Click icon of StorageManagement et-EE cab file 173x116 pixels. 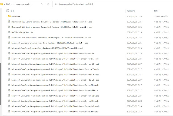point(9,111)
